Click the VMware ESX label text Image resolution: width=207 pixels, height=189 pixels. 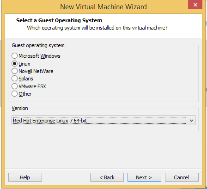click(x=32, y=86)
